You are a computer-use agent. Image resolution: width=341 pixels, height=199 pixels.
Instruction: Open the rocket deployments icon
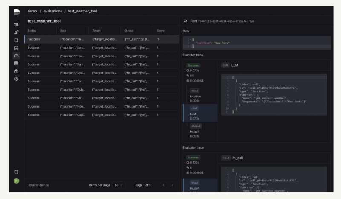17,32
